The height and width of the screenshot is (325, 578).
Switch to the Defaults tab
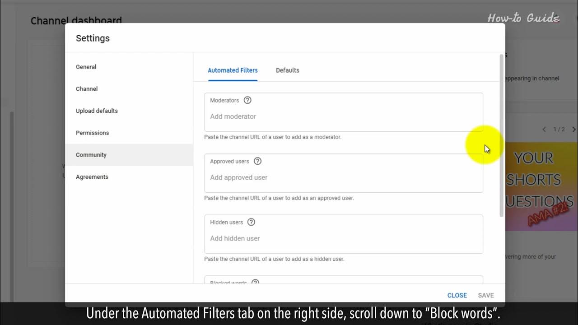(287, 70)
